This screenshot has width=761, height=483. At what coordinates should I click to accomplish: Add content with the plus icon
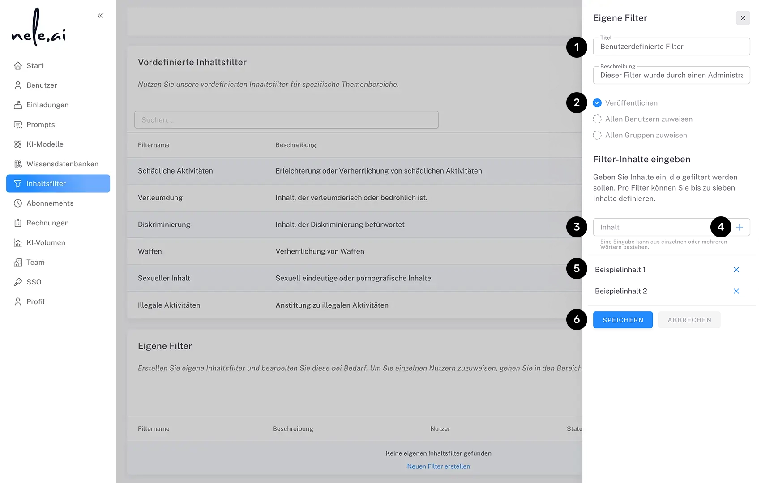point(740,227)
